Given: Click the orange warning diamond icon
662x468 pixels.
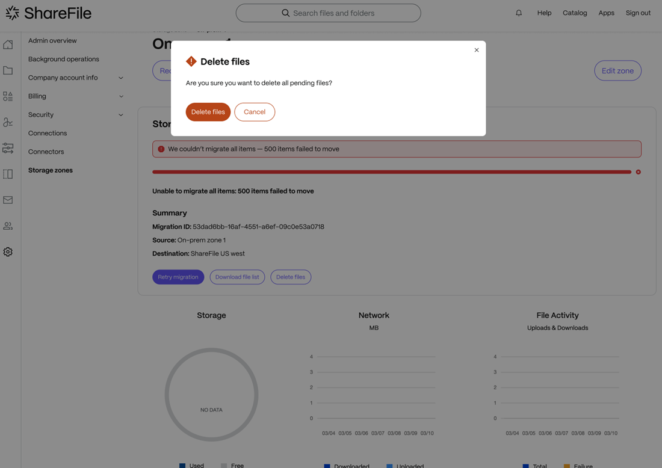Looking at the screenshot, I should point(191,61).
